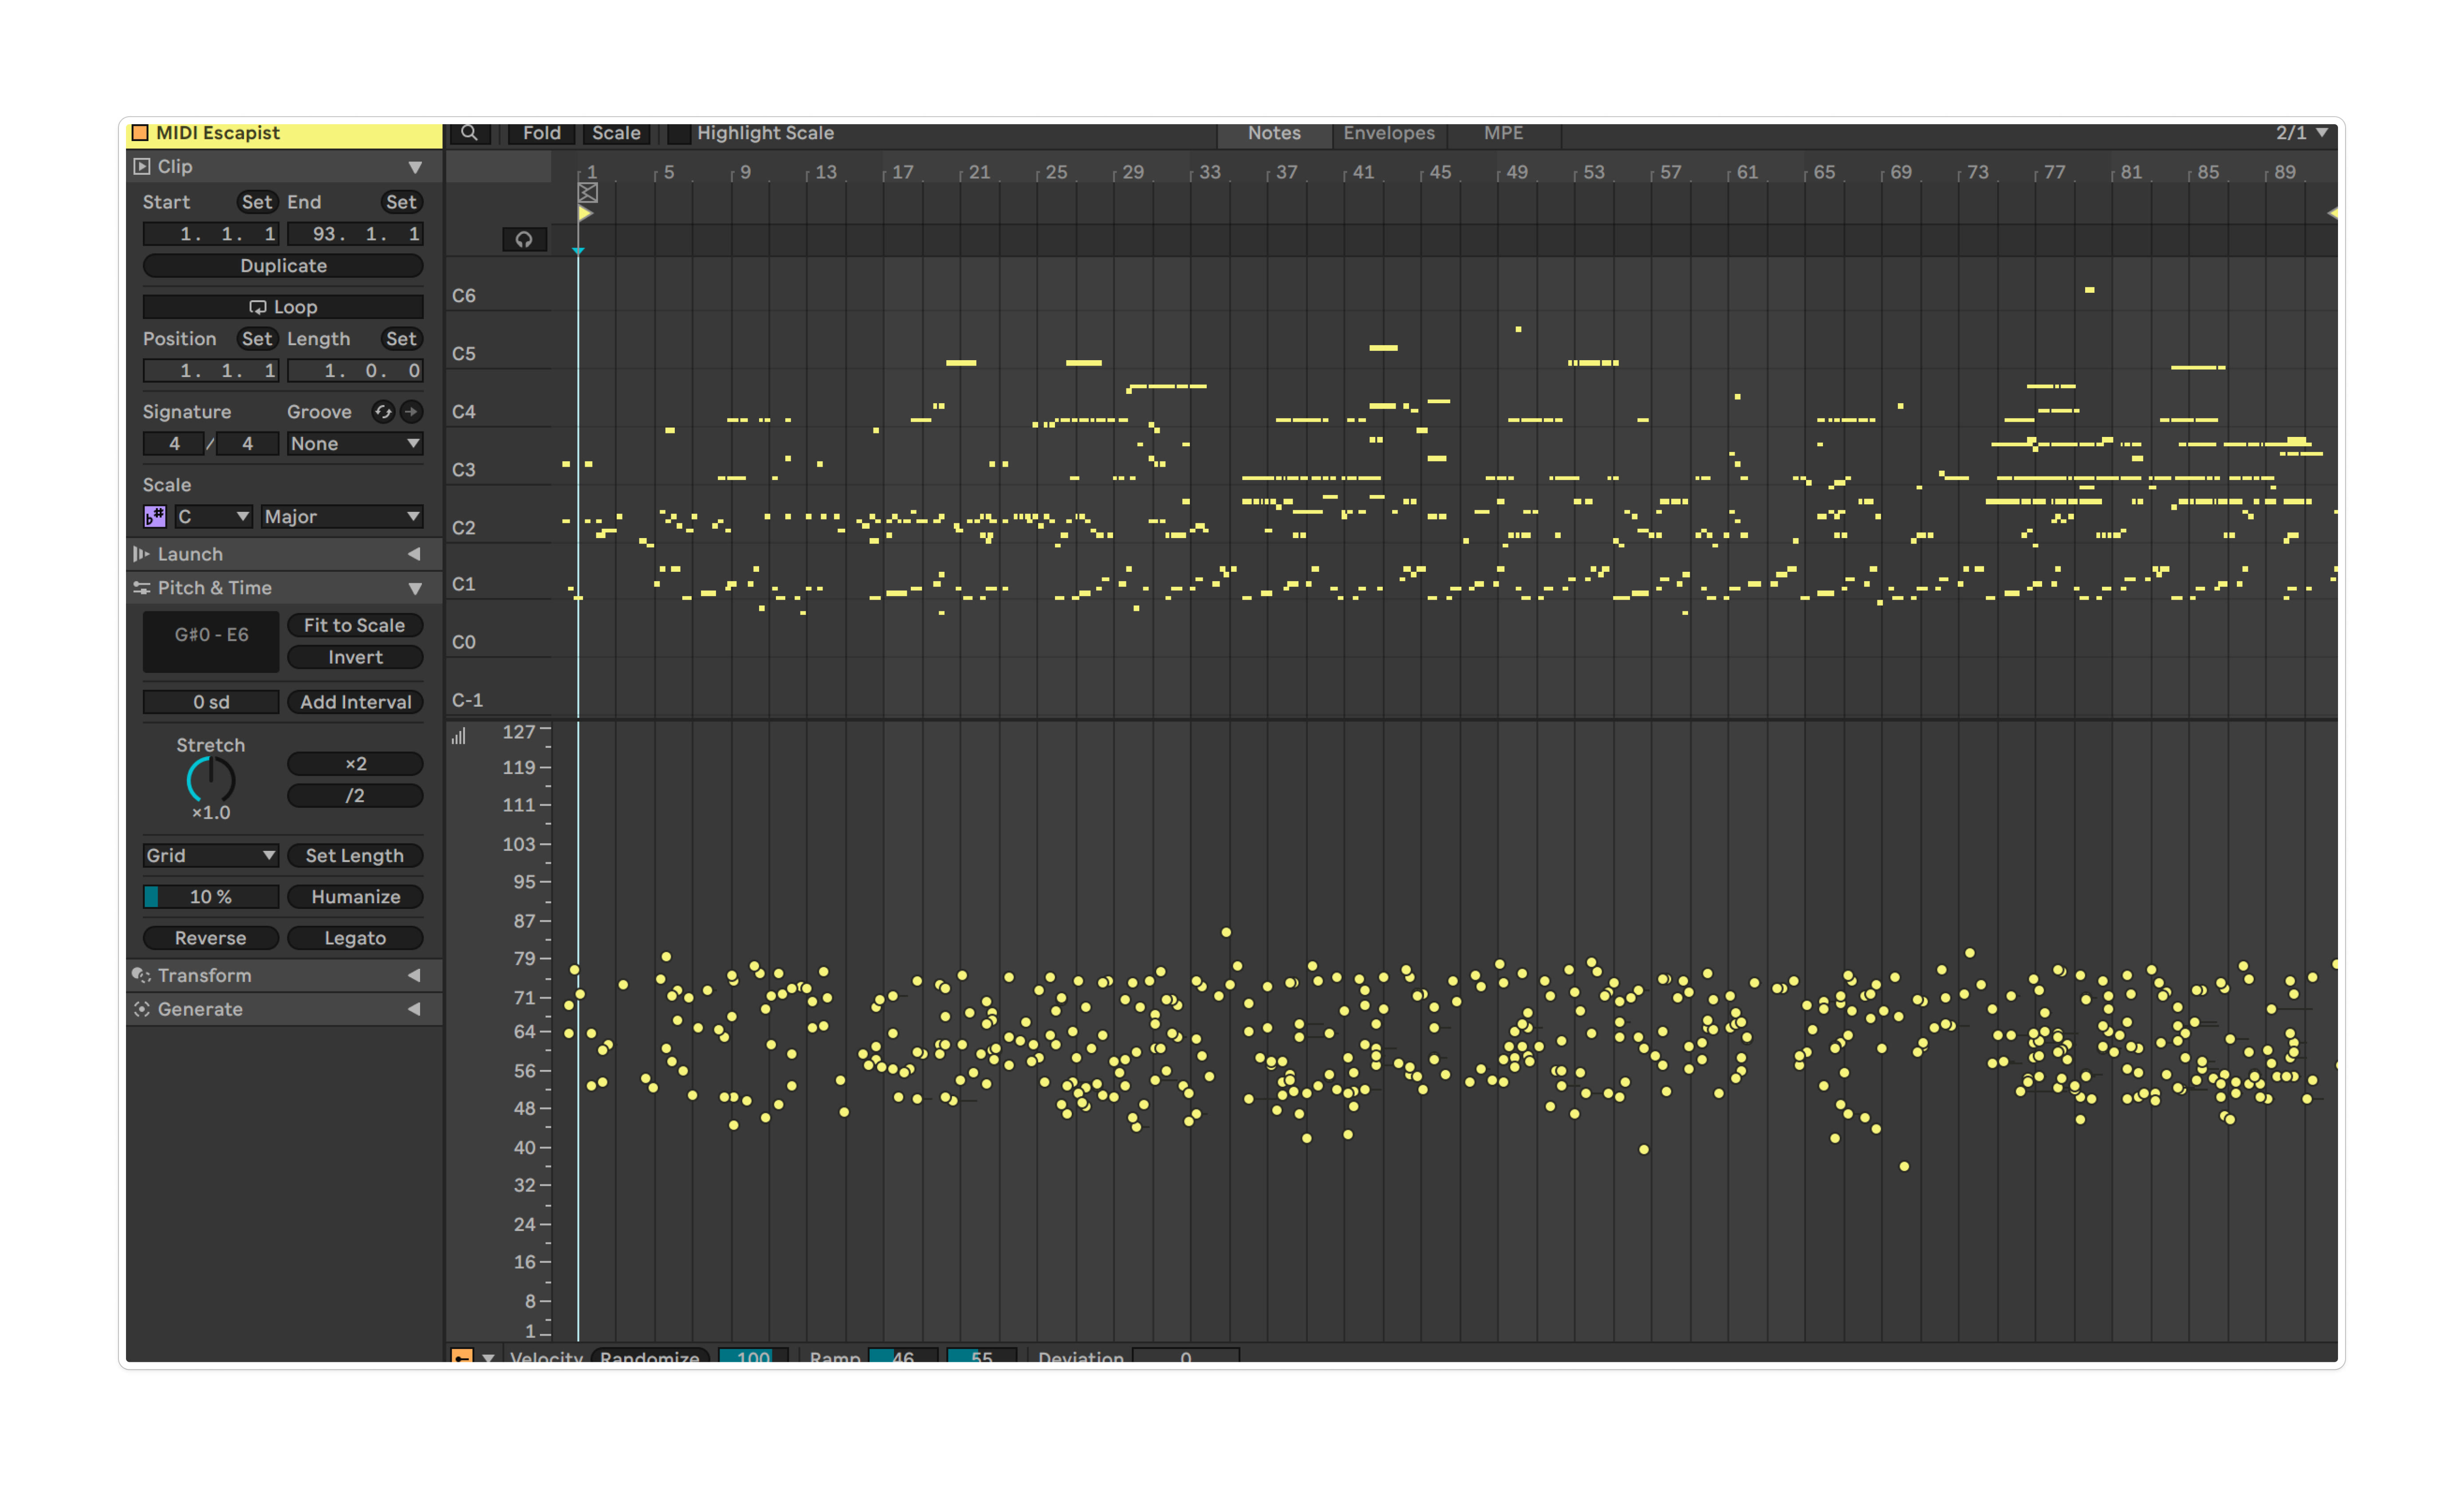Click the Launch section icon
Viewport: 2464px width, 1490px height.
[142, 554]
